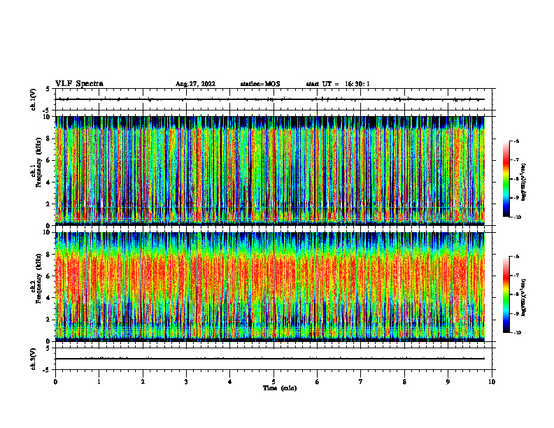
Task: Click time axis tick label "7"
Action: pos(361,382)
